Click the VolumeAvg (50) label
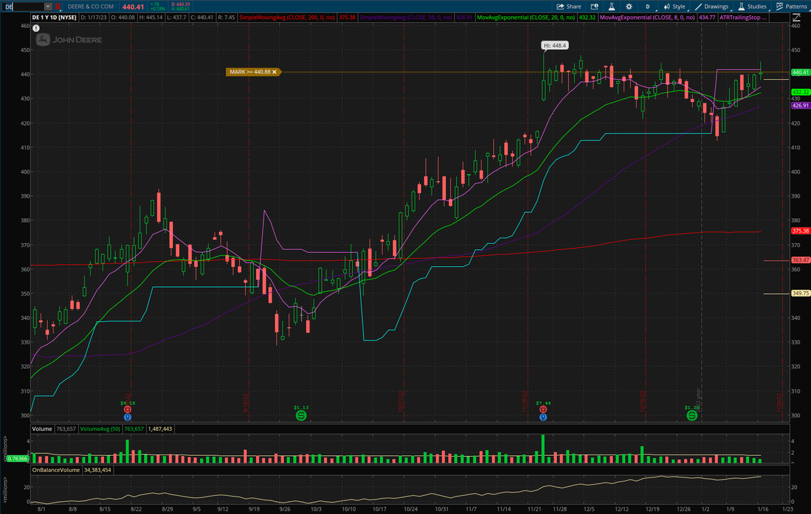This screenshot has width=811, height=514. pyautogui.click(x=99, y=428)
